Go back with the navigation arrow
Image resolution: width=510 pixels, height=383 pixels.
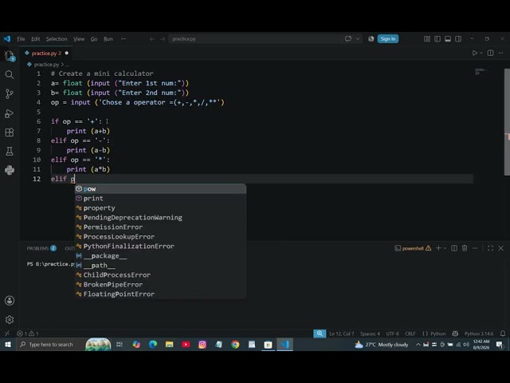152,39
